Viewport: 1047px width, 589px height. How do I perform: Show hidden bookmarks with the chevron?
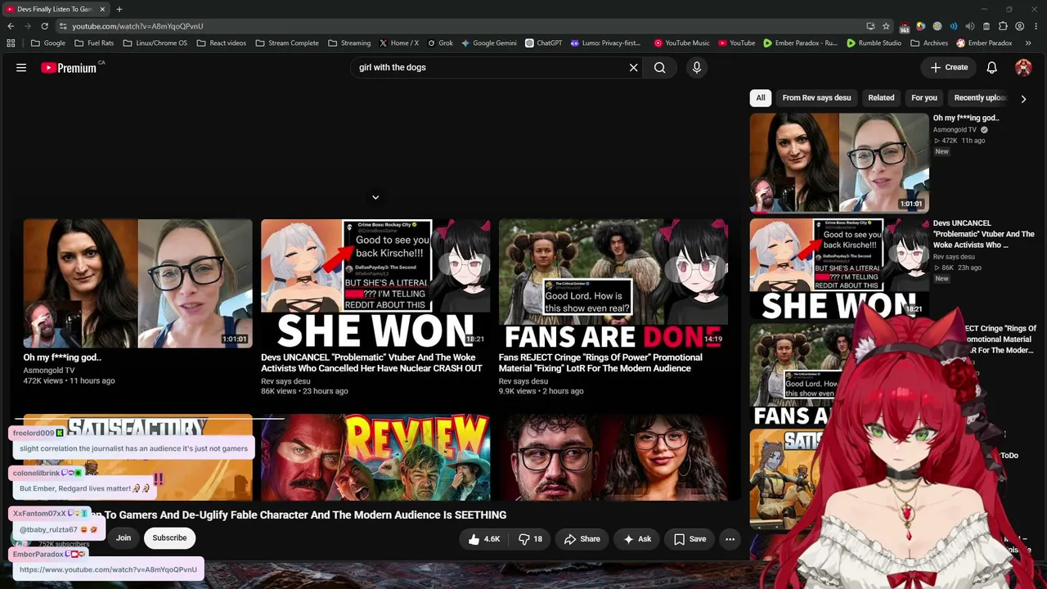pos(1028,43)
